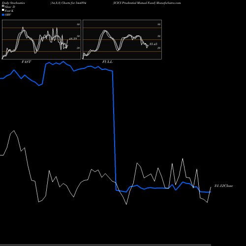Click the 'Daily Stochastics' title text
This screenshot has height=246, width=246.
[x=13, y=3]
